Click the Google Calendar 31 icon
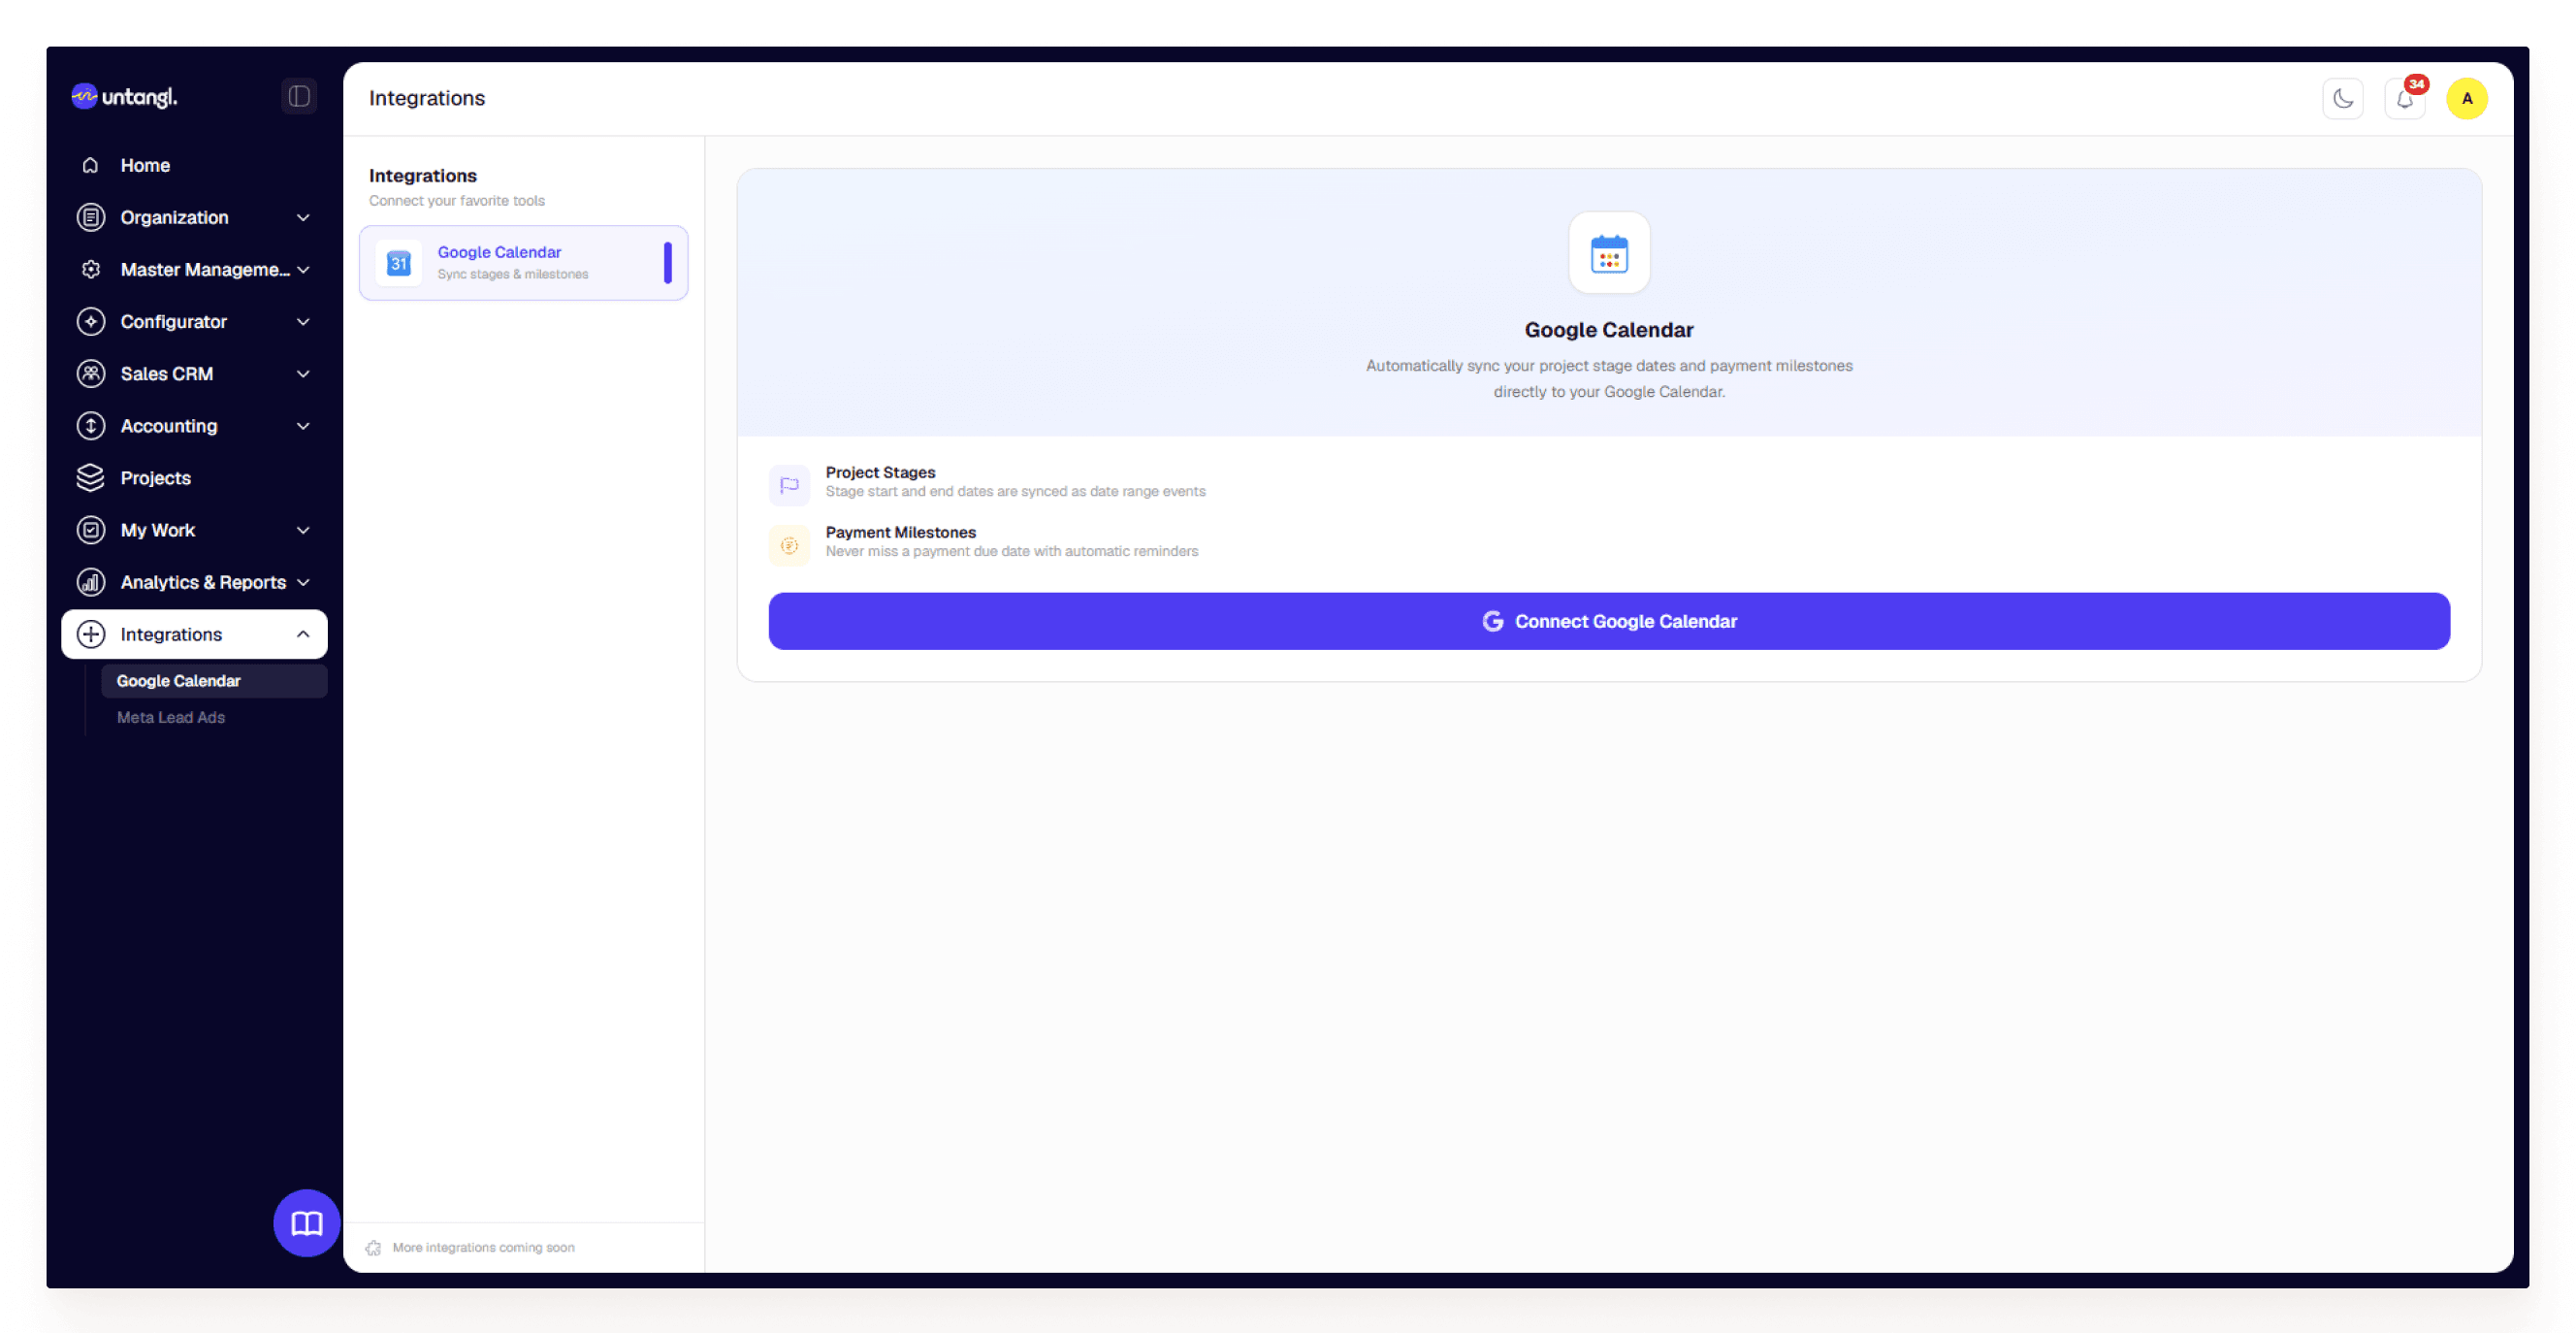Image resolution: width=2576 pixels, height=1333 pixels. point(398,262)
